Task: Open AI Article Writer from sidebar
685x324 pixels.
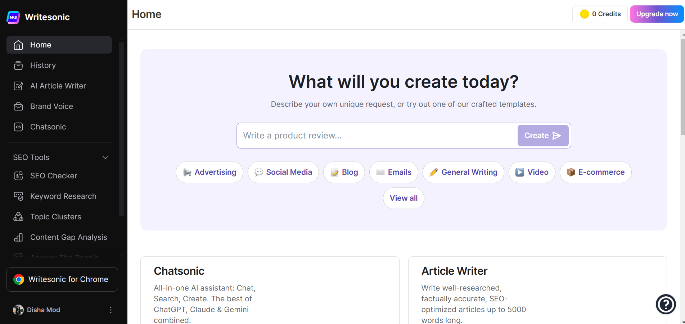Action: [58, 86]
